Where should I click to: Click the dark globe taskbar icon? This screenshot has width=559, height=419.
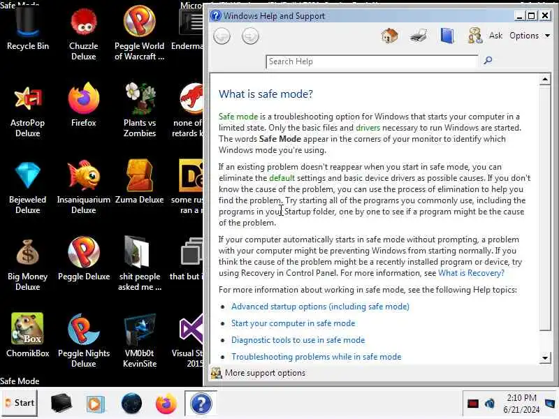131,404
